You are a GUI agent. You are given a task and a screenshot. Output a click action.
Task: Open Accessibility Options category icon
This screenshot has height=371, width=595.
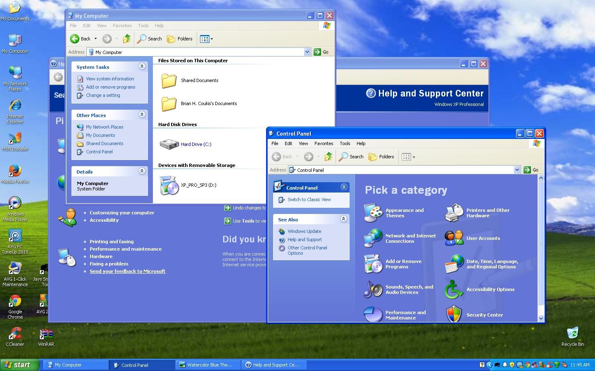pyautogui.click(x=454, y=289)
